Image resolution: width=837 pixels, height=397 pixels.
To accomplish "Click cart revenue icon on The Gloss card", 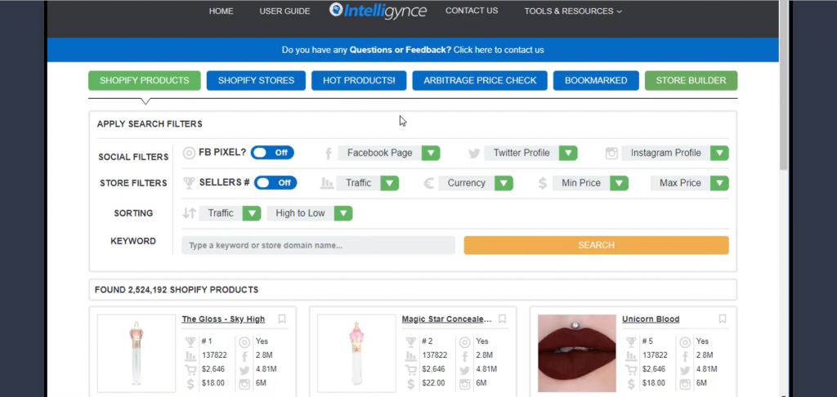I will pyautogui.click(x=190, y=369).
